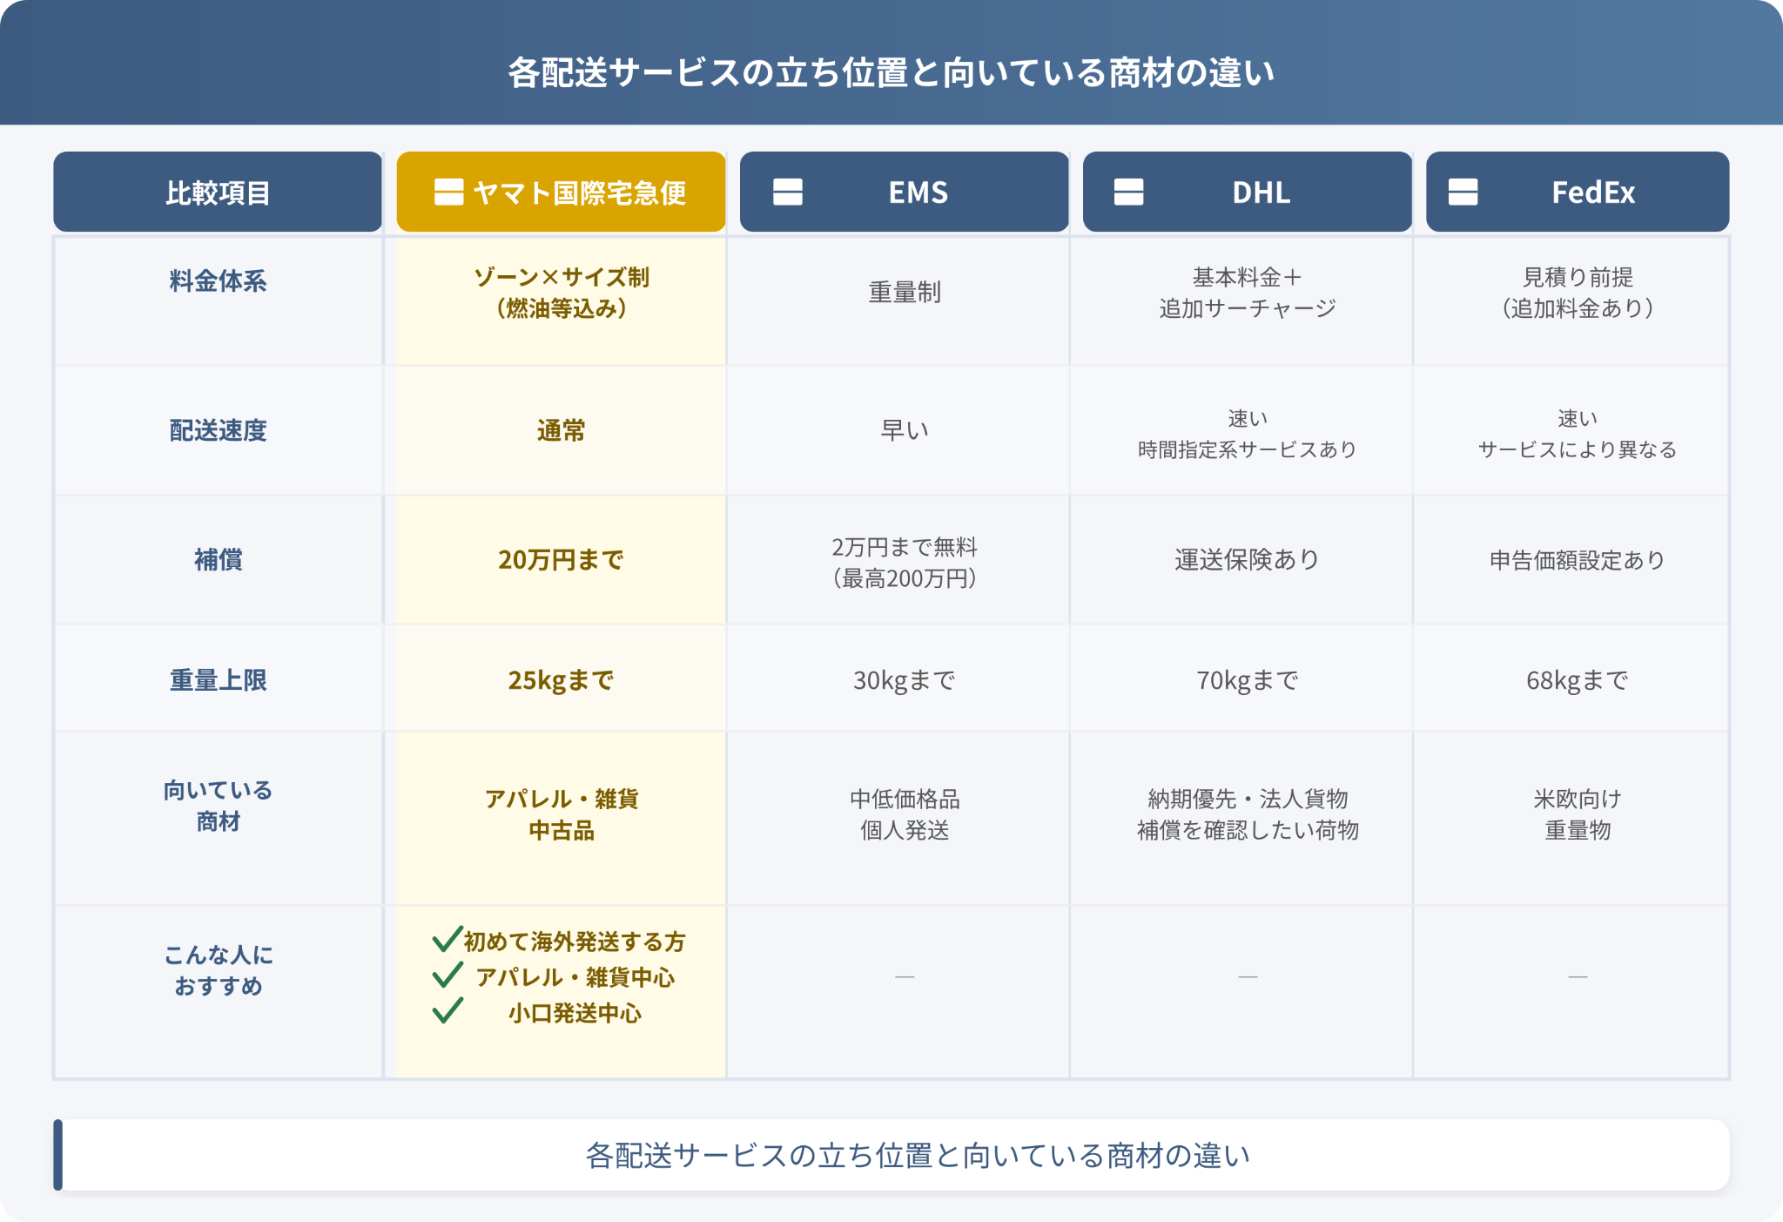The height and width of the screenshot is (1222, 1783).
Task: Click the アパレル・雑貨中心 text
Action: (x=575, y=977)
